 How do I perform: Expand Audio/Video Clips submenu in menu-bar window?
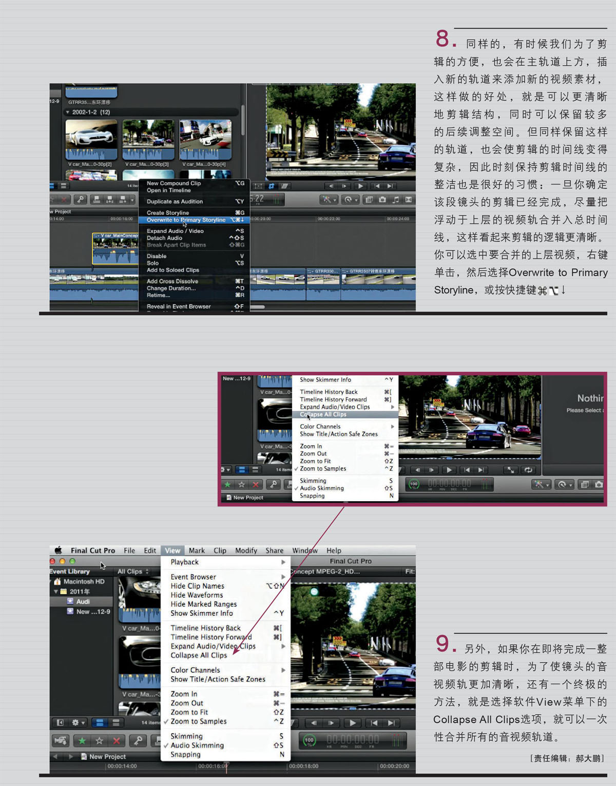(226, 646)
